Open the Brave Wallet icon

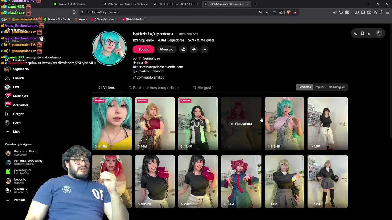[x=369, y=12]
